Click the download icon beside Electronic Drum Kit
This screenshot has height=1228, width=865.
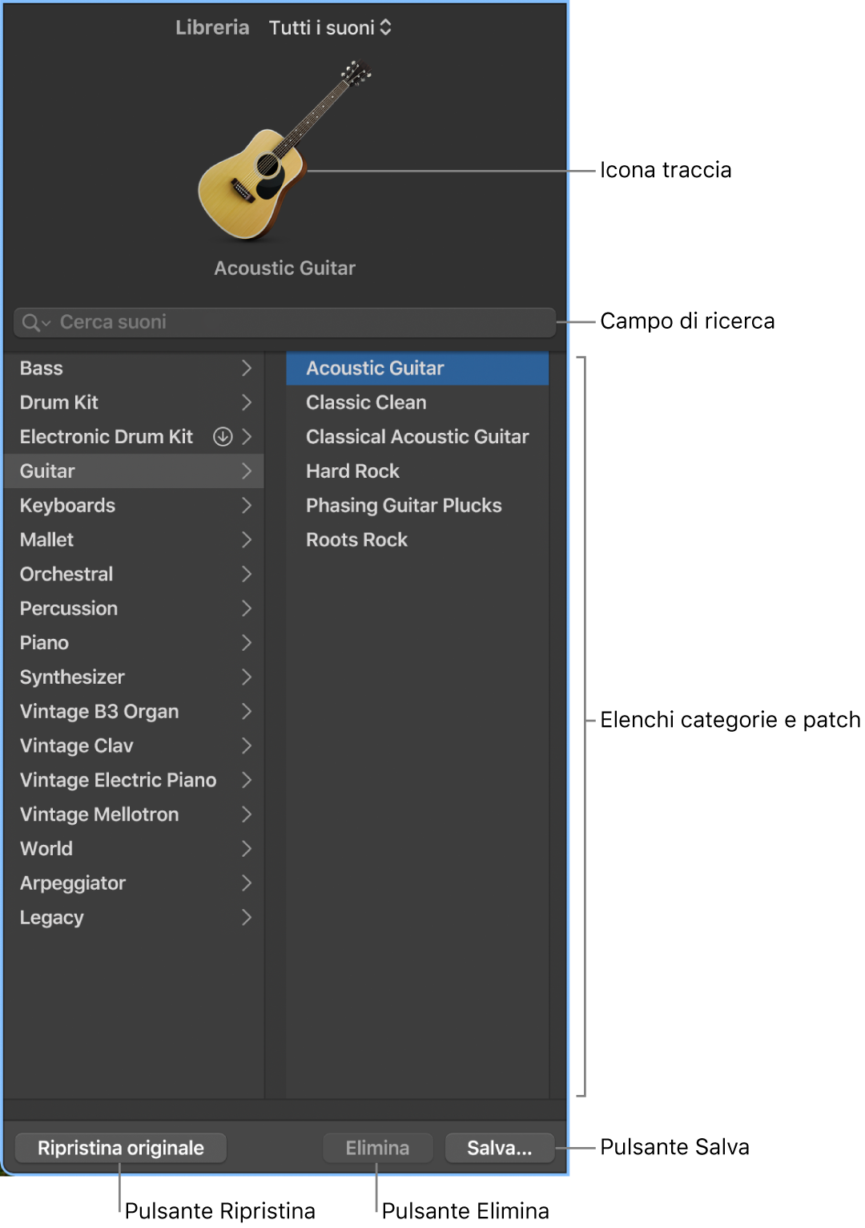[223, 437]
